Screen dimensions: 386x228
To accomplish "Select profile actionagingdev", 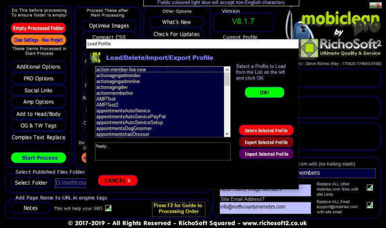I will 160,87.
